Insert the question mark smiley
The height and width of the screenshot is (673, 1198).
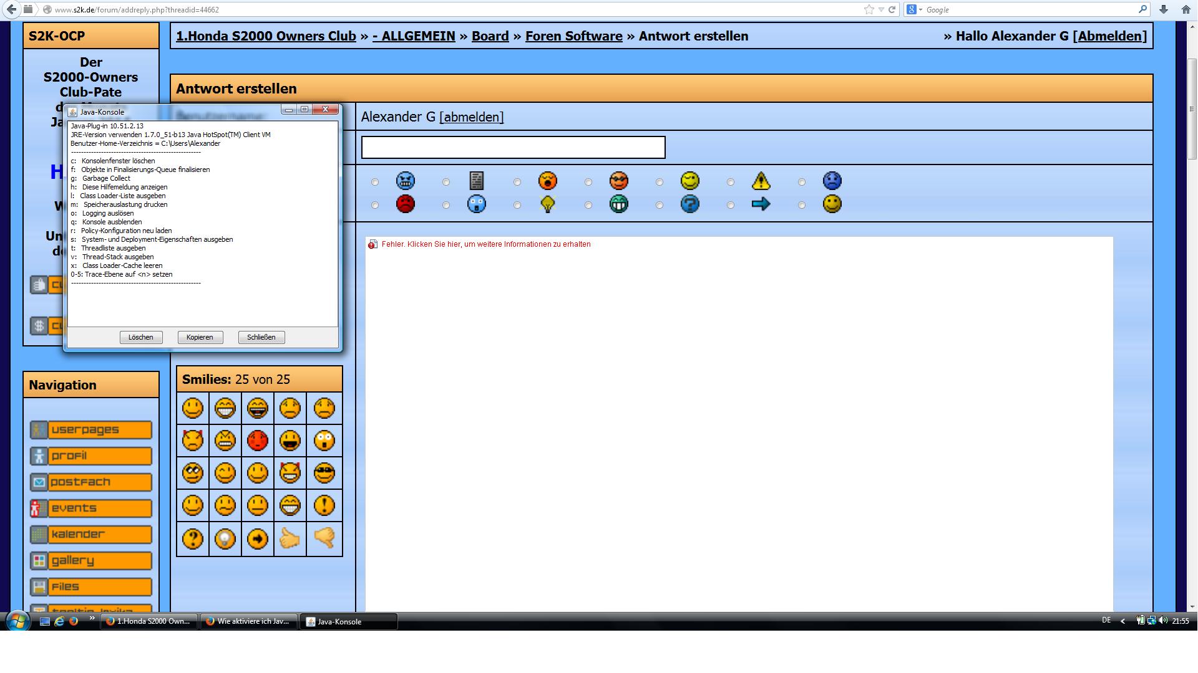click(x=193, y=538)
